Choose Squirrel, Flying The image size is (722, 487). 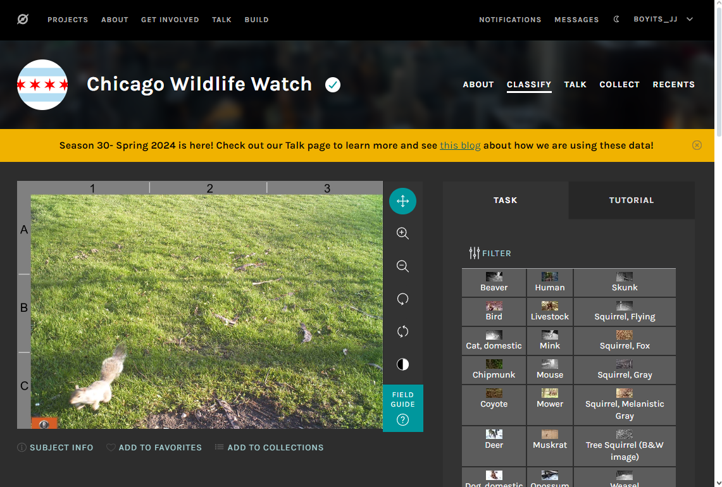pos(625,312)
